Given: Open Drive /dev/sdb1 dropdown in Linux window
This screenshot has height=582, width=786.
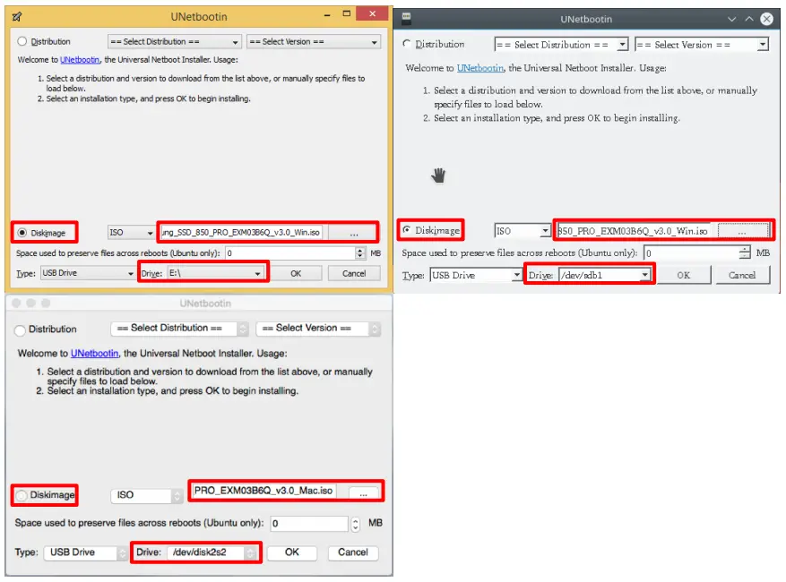Looking at the screenshot, I should click(606, 275).
